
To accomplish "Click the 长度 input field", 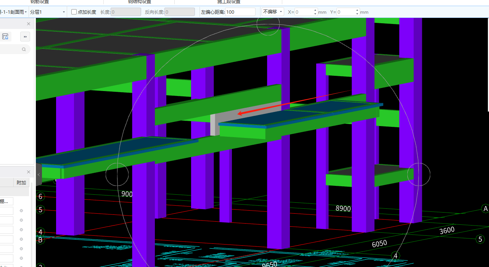I will coord(126,12).
